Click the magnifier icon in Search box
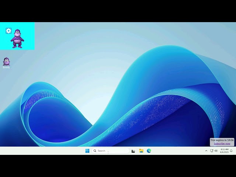This screenshot has width=236, height=177. tap(95, 151)
